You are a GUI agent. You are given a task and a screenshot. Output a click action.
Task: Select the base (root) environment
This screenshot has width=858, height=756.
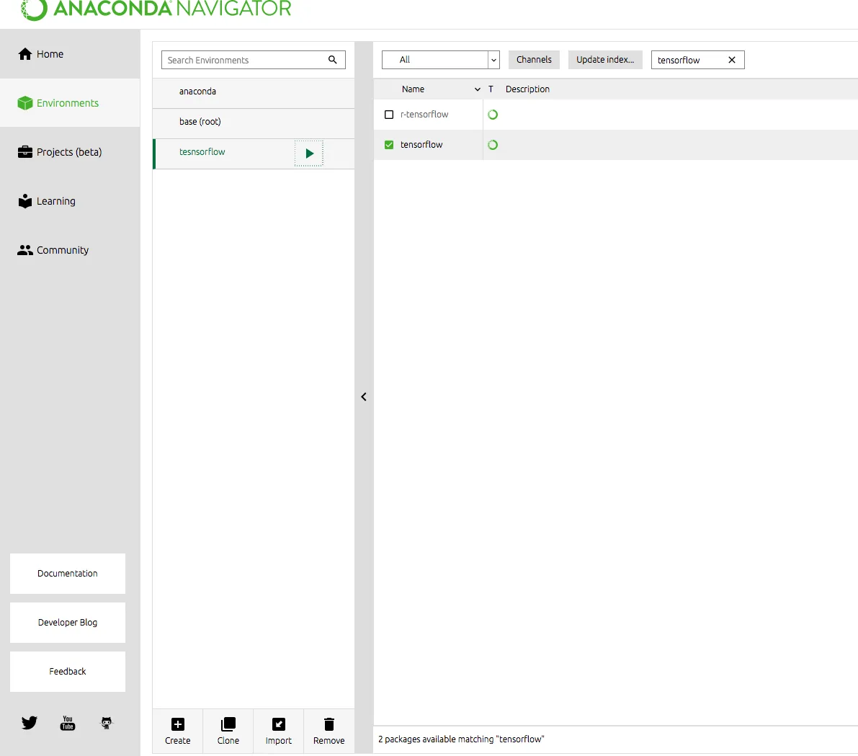(x=254, y=122)
